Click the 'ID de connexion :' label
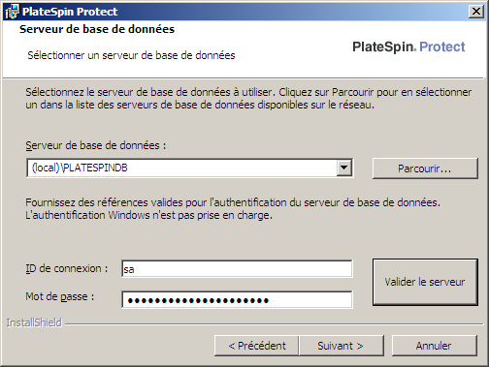 coord(67,268)
